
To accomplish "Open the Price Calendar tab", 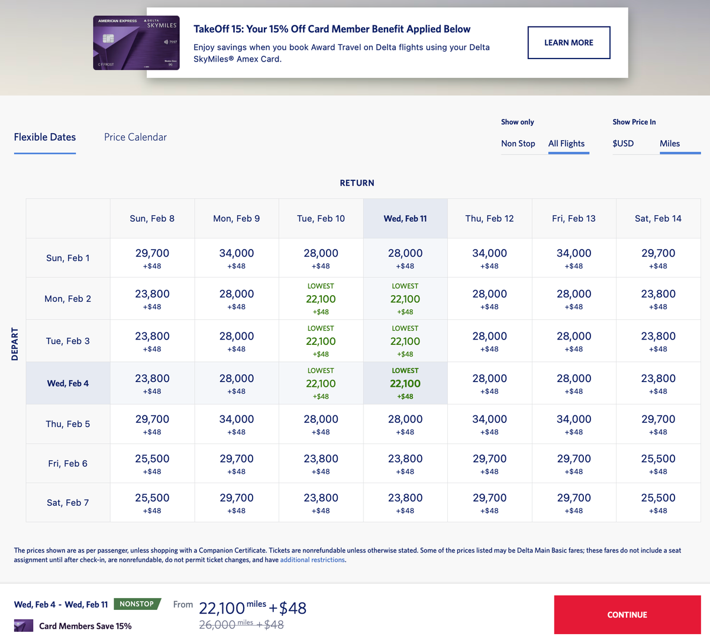I will pos(135,137).
